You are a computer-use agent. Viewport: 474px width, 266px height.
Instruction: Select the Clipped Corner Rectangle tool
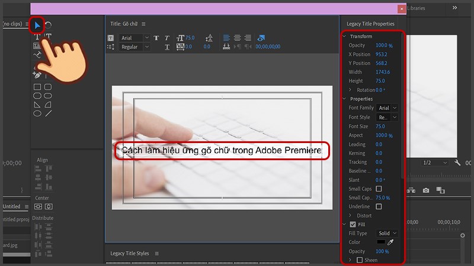click(37, 96)
